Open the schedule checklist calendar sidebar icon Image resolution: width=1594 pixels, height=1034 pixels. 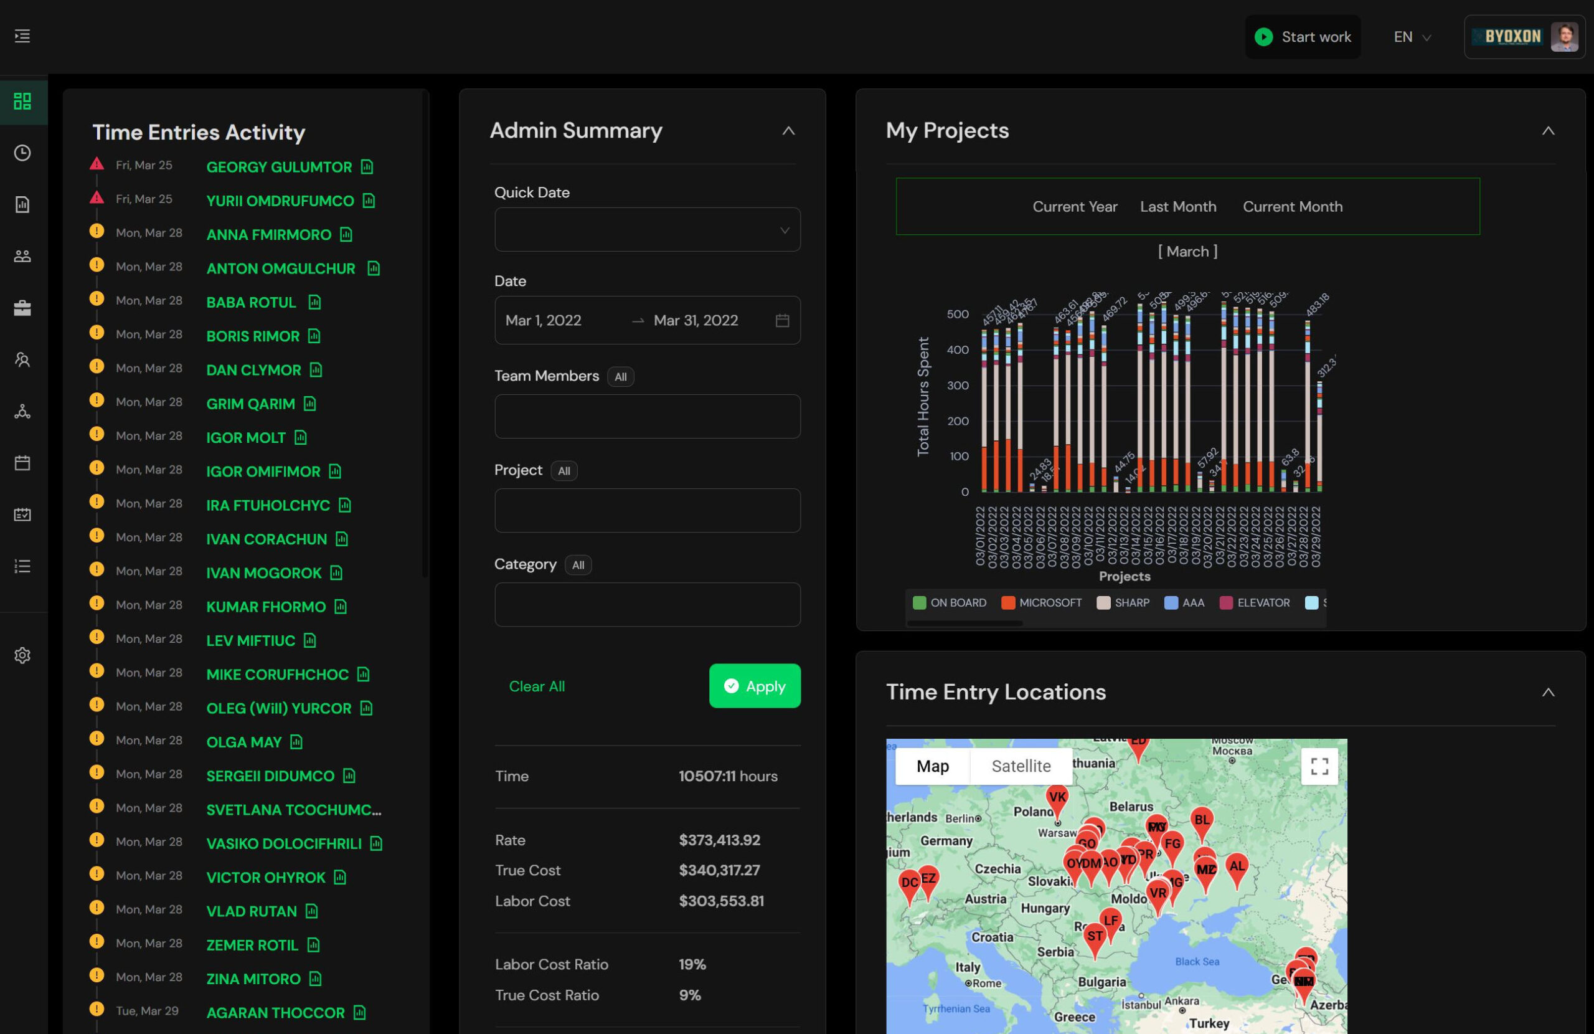tap(22, 515)
